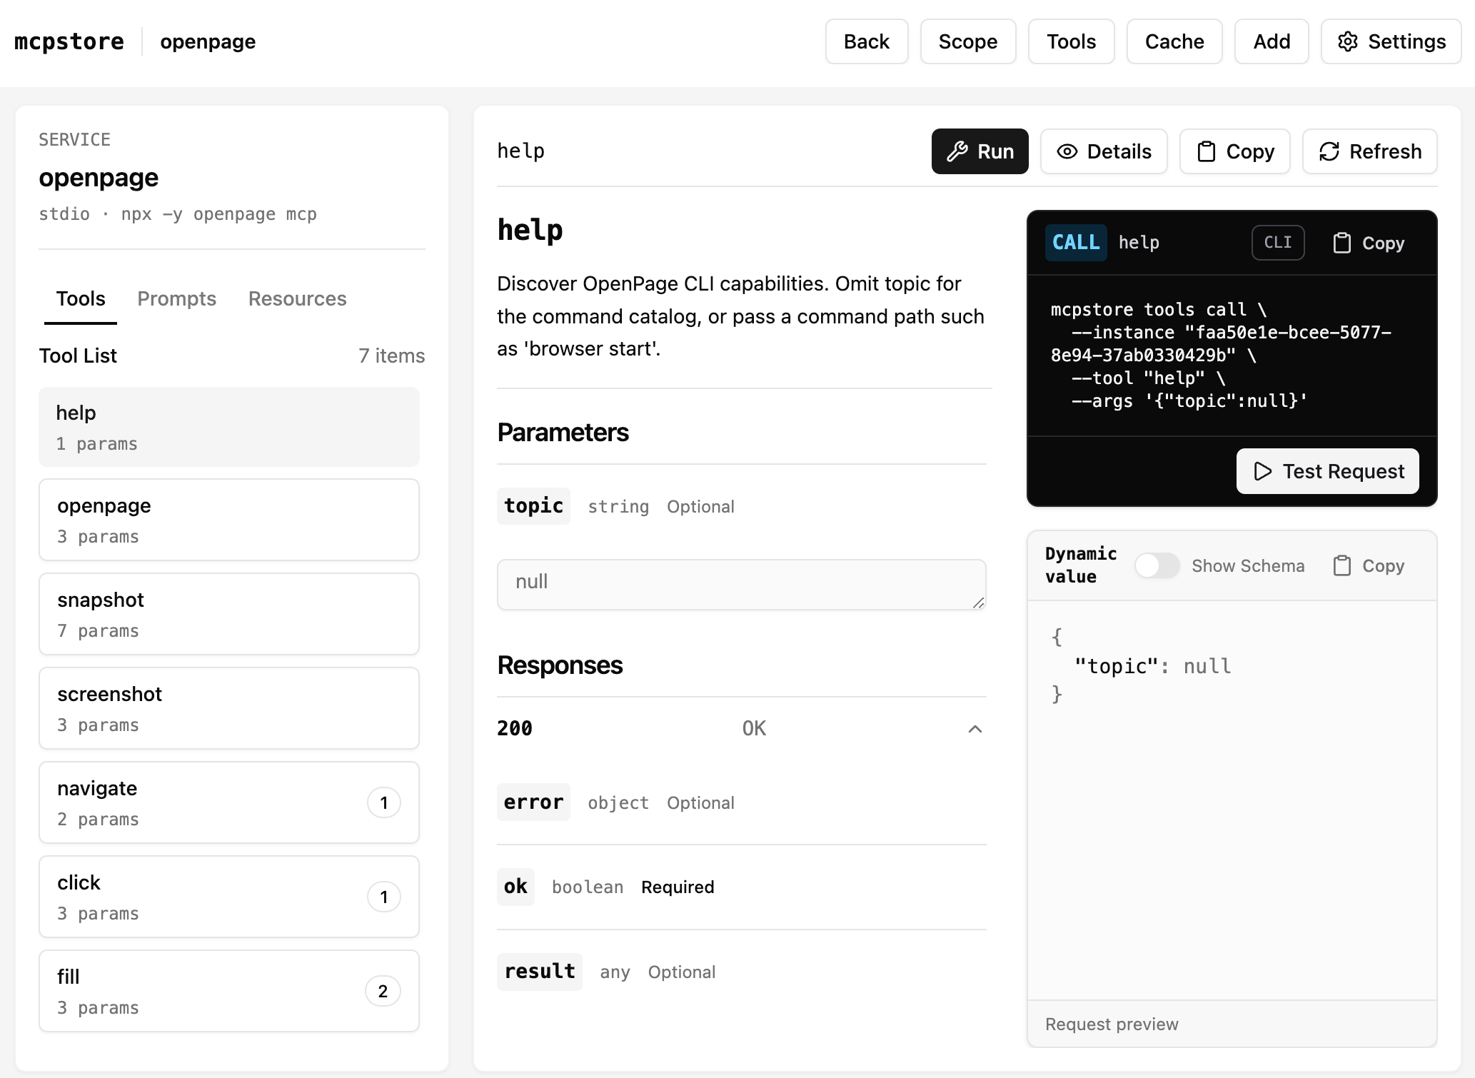The height and width of the screenshot is (1078, 1475).
Task: Select the openpage tool entry
Action: pos(229,520)
